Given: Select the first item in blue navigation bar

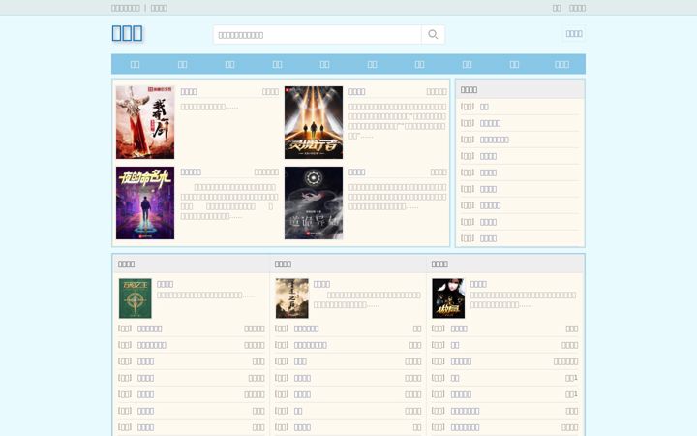Looking at the screenshot, I should click(x=135, y=64).
